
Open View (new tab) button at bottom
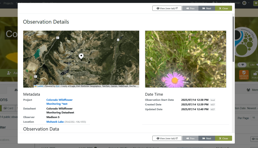pos(167,138)
